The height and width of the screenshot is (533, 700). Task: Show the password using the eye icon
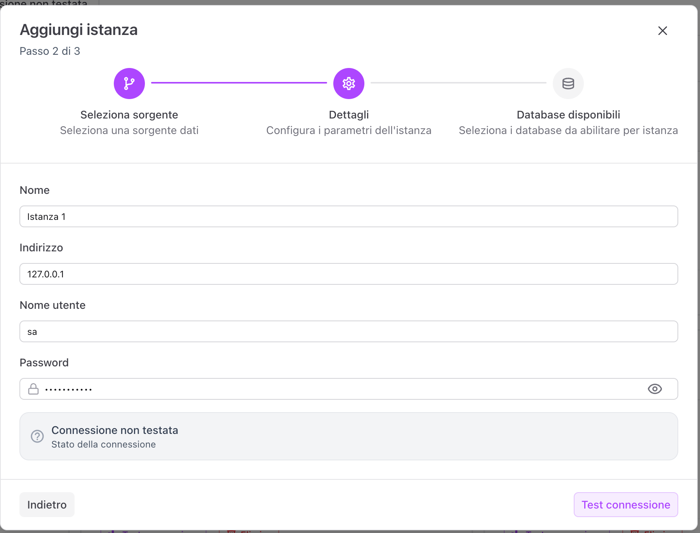point(655,389)
